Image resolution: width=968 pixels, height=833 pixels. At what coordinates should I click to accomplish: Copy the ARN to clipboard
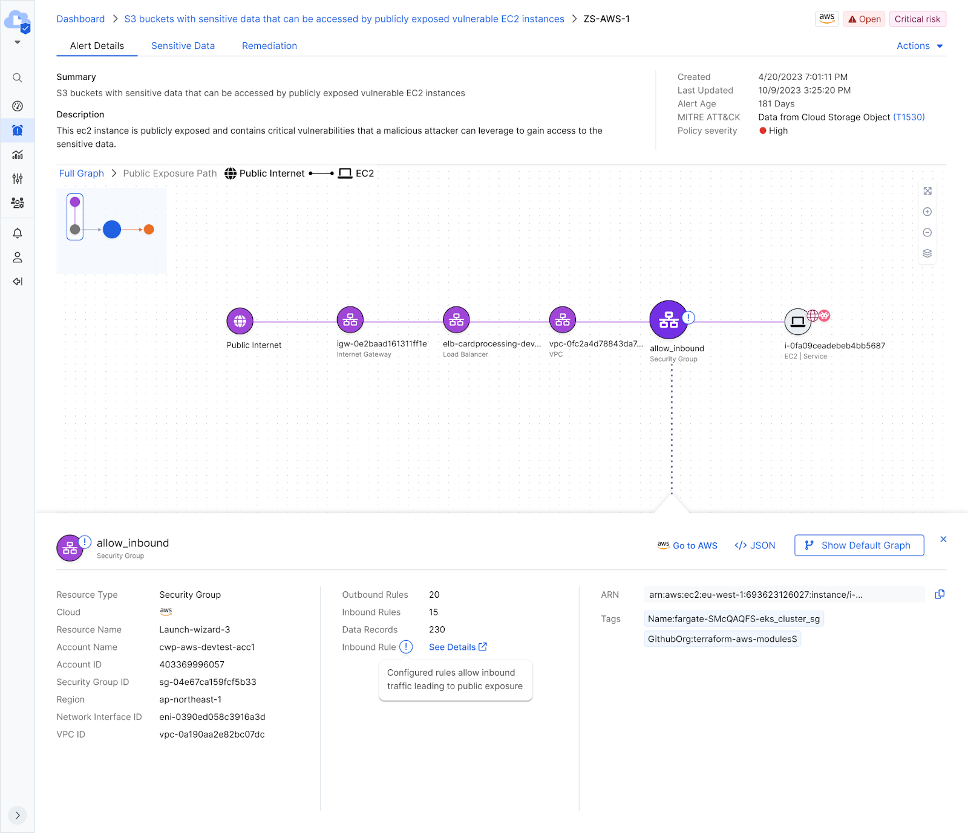(x=939, y=594)
